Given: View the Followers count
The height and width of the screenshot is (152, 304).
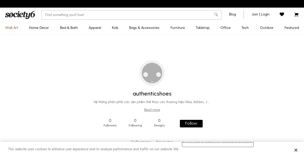Looking at the screenshot, I should coord(110,123).
